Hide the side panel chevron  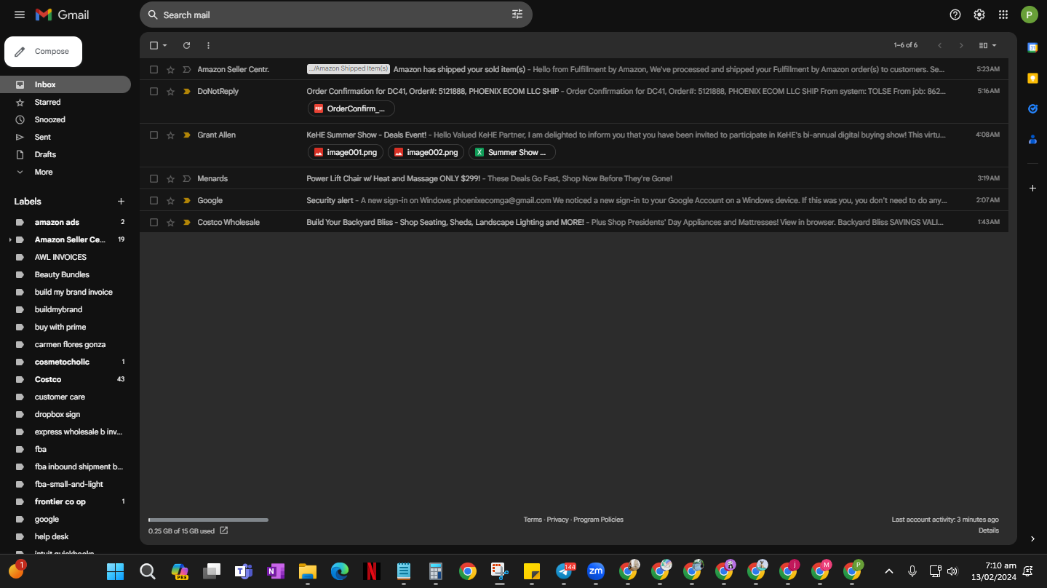click(1032, 539)
